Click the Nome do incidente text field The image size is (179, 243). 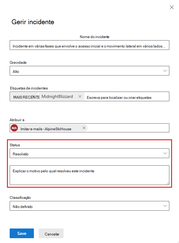pos(89,45)
